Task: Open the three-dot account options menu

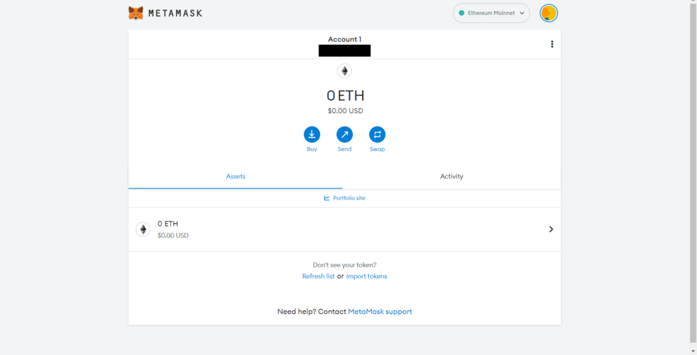Action: [552, 44]
